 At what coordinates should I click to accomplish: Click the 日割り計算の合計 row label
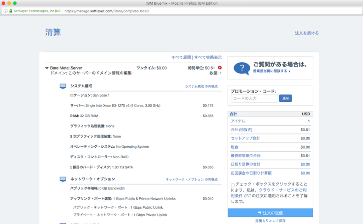pyautogui.click(x=245, y=164)
